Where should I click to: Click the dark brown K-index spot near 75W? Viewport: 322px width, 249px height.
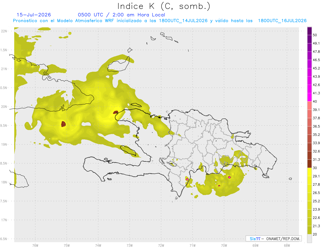pos(63,124)
